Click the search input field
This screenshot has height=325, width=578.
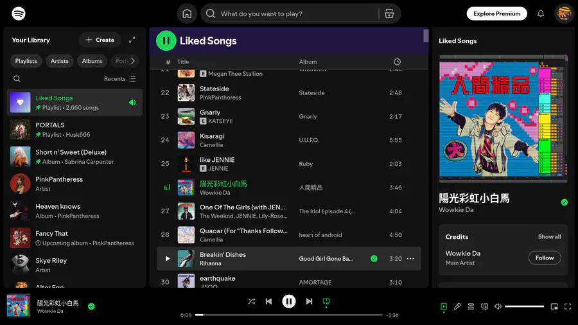tap(297, 13)
